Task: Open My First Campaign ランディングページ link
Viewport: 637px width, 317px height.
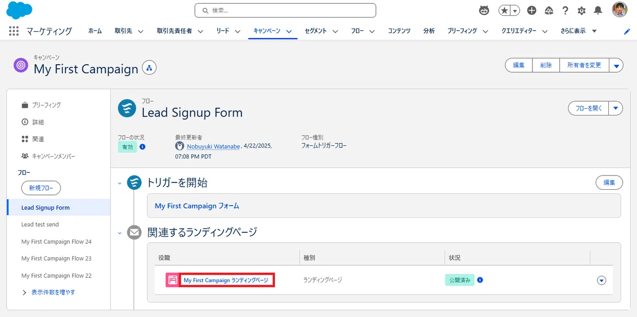Action: click(226, 280)
